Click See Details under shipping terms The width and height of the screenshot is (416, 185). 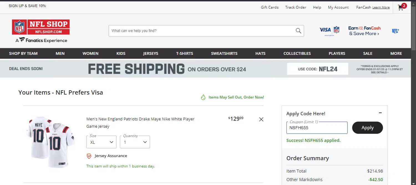pos(379,72)
